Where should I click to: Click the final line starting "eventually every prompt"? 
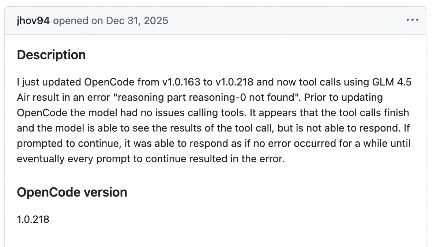point(150,159)
